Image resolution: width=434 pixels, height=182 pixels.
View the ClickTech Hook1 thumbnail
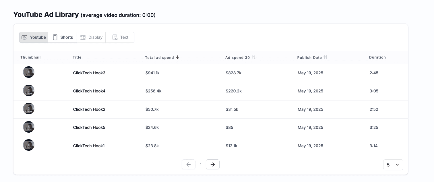click(29, 145)
